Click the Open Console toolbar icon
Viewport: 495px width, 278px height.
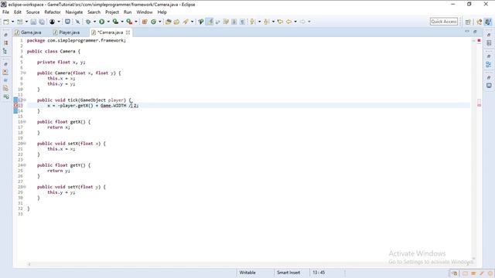point(67,22)
